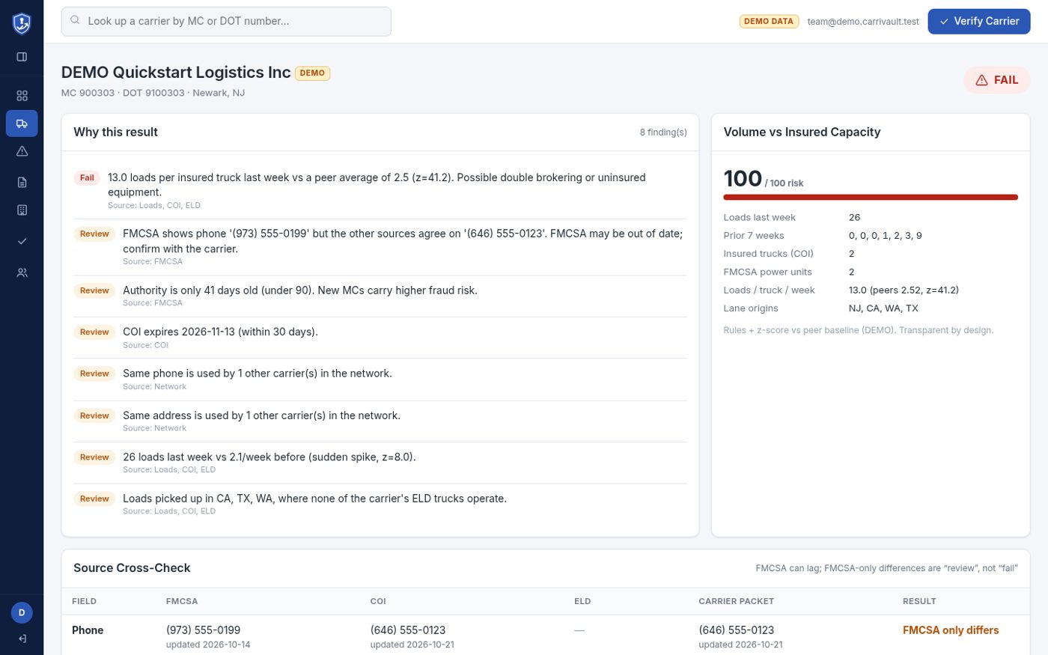Click the FMCSA only differs result

tap(951, 630)
